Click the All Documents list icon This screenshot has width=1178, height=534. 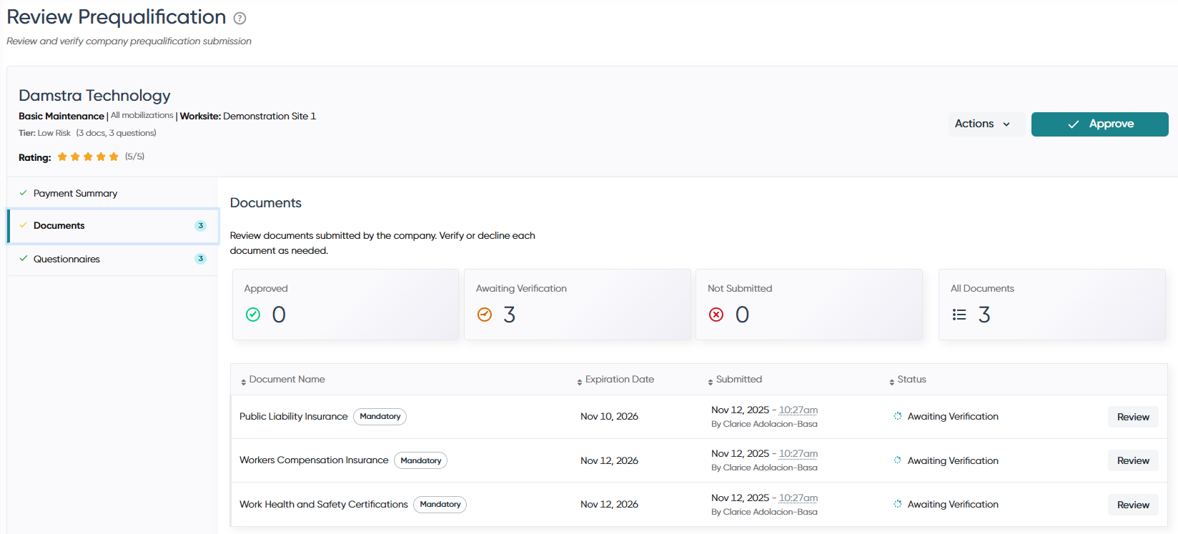click(x=959, y=315)
